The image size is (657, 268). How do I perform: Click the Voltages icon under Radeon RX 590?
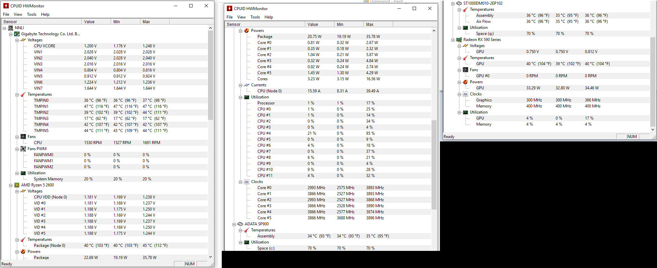465,46
